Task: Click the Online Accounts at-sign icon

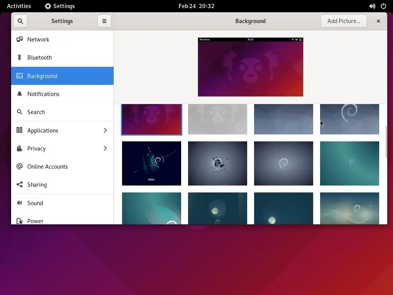Action: point(20,166)
